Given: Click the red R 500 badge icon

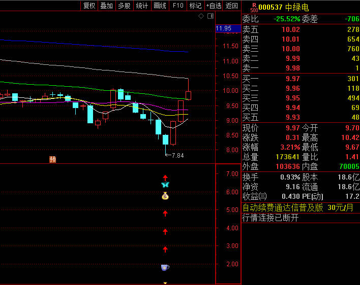Looking at the screenshot, I should click(254, 8).
